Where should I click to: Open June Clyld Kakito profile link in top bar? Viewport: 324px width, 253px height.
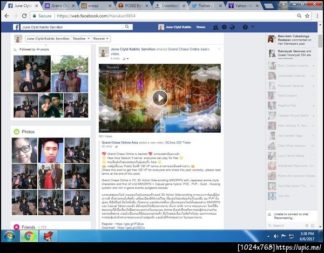pyautogui.click(x=175, y=27)
